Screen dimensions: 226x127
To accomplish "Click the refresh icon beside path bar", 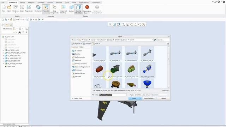I will [x=155, y=40].
